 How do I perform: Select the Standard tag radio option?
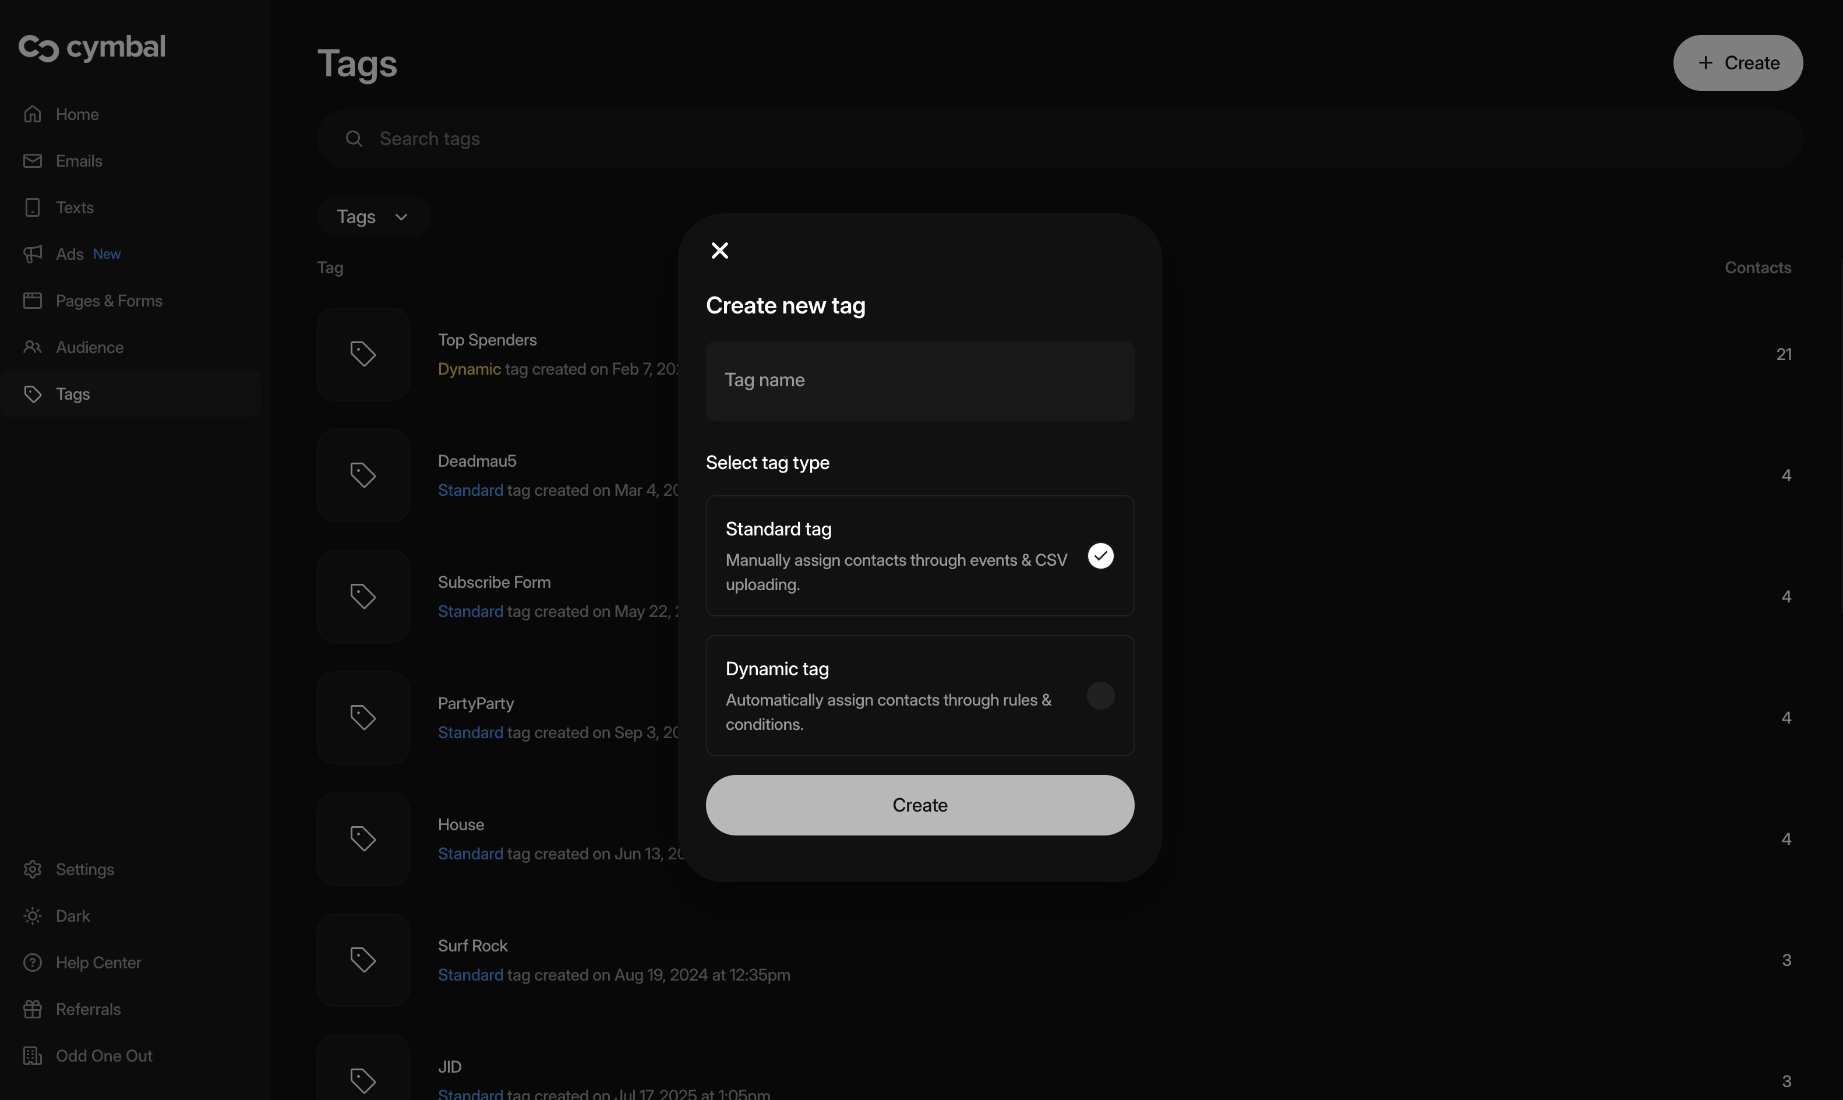pyautogui.click(x=1100, y=556)
